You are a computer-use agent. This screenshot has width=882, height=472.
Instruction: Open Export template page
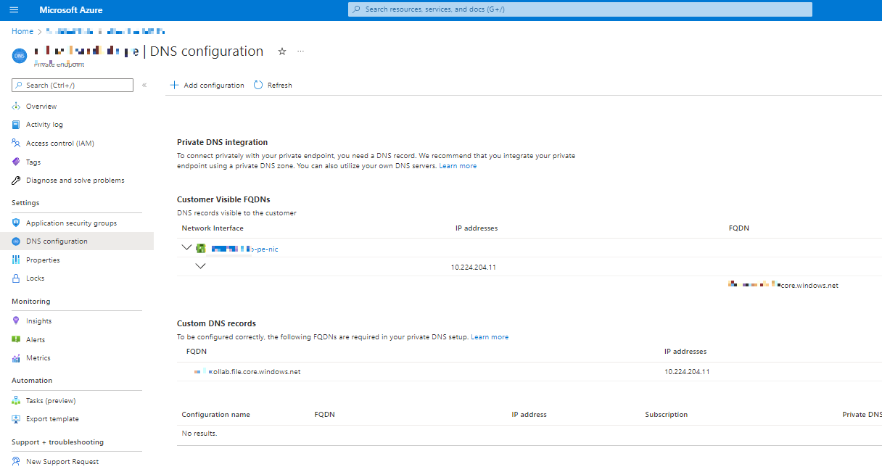(x=52, y=419)
